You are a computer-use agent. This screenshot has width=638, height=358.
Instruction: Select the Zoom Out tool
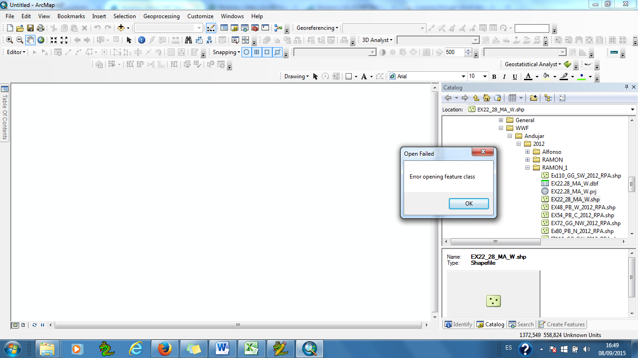coord(20,40)
